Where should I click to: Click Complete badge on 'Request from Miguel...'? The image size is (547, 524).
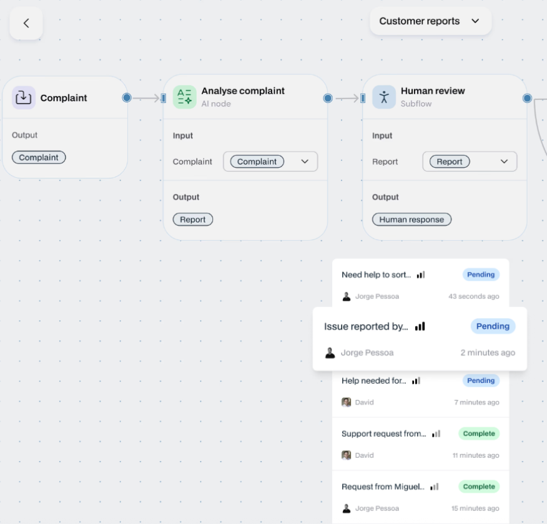pyautogui.click(x=479, y=487)
